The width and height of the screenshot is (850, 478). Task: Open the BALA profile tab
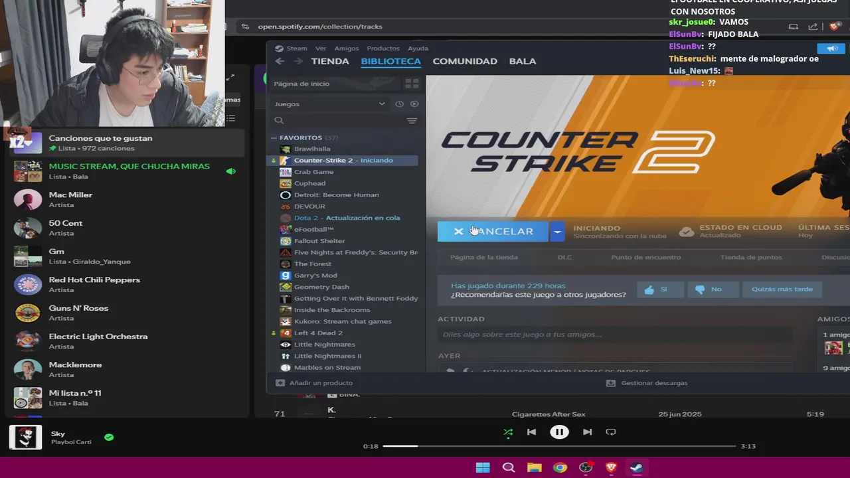pyautogui.click(x=523, y=61)
